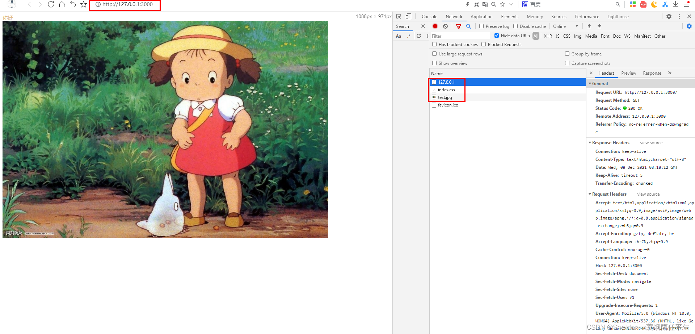Open the browser downloads arrow icon
The width and height of the screenshot is (695, 334).
(x=676, y=4)
